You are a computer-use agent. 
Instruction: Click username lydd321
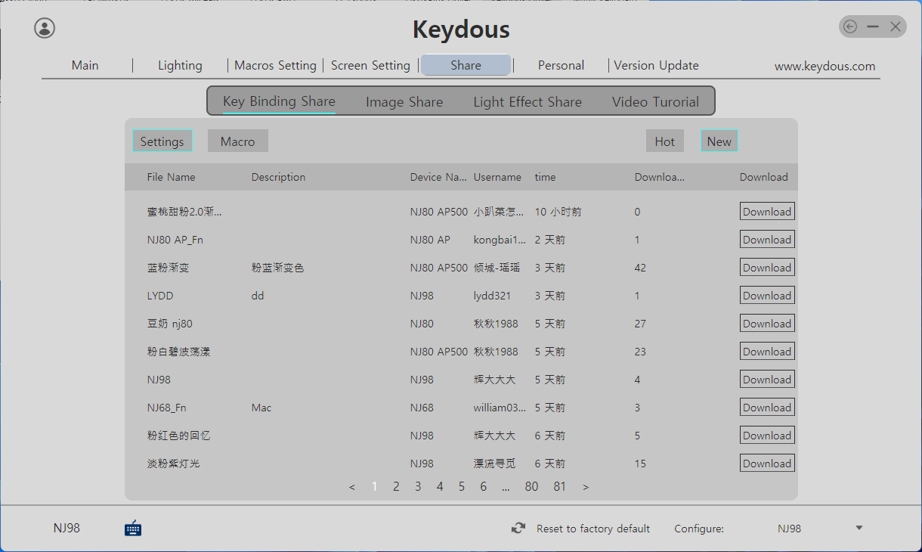492,296
